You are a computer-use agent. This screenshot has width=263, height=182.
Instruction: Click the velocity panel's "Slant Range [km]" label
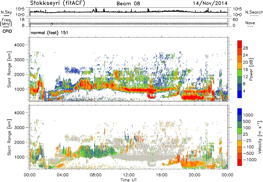[9, 137]
